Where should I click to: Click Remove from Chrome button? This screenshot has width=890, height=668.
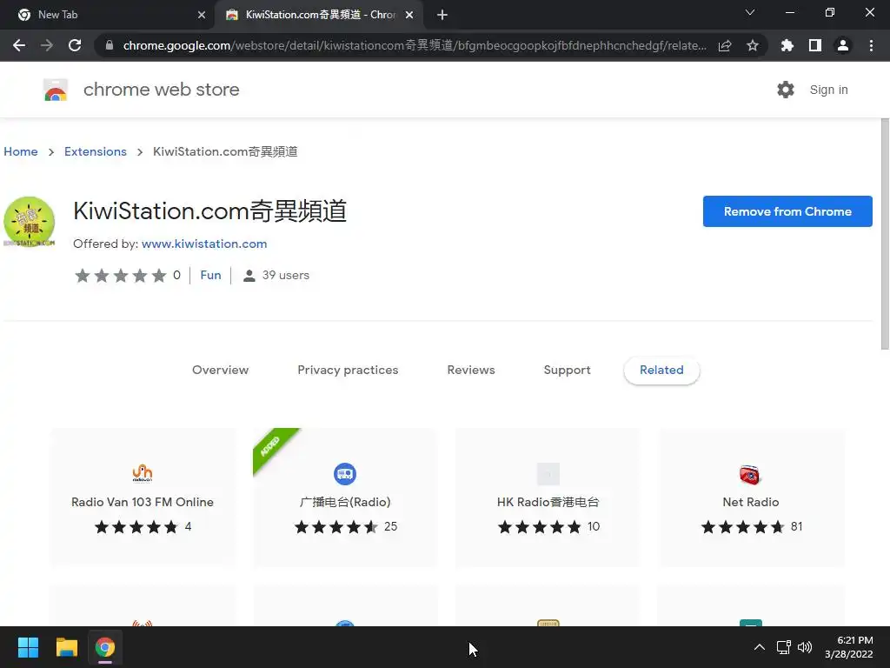pyautogui.click(x=787, y=211)
